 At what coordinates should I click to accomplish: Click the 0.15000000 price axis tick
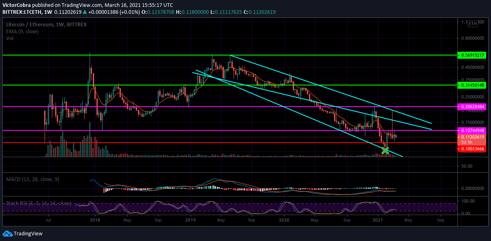coord(472,122)
